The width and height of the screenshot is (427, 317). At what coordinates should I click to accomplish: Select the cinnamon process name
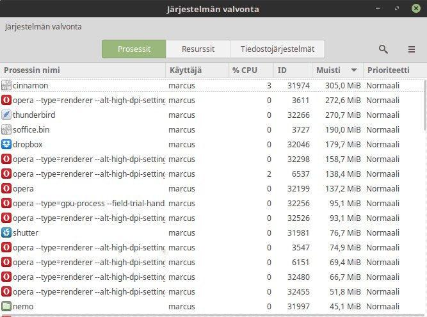[31, 86]
